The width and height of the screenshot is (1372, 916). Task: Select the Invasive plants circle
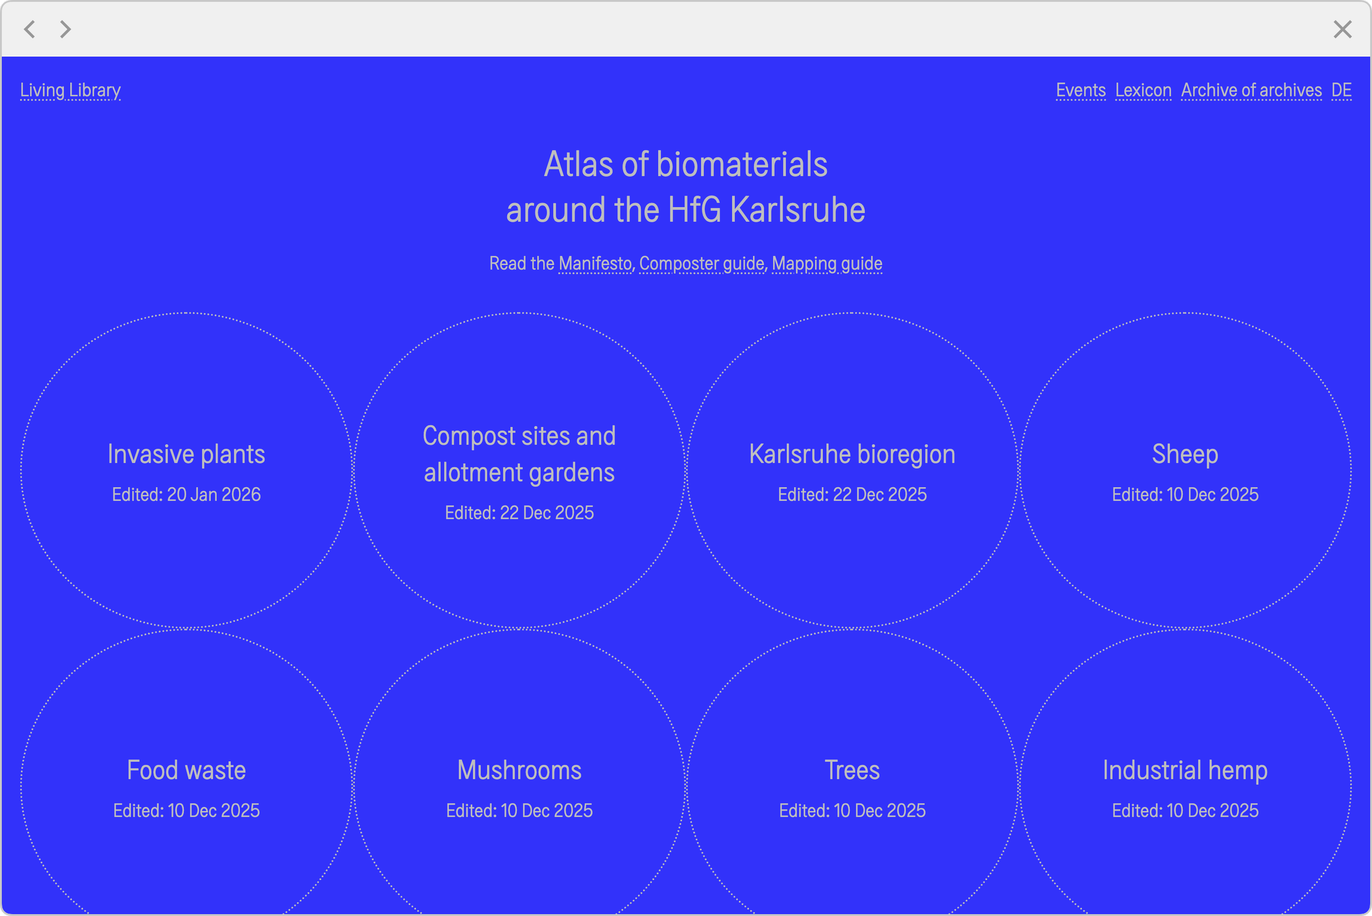point(187,454)
